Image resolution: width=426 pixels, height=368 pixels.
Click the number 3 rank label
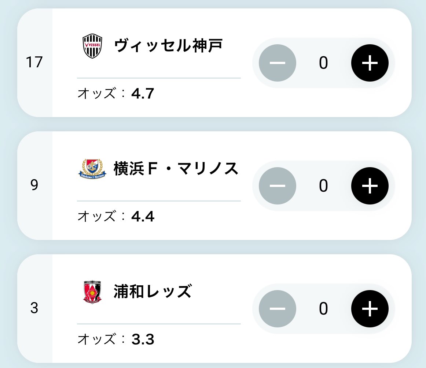[x=34, y=308]
